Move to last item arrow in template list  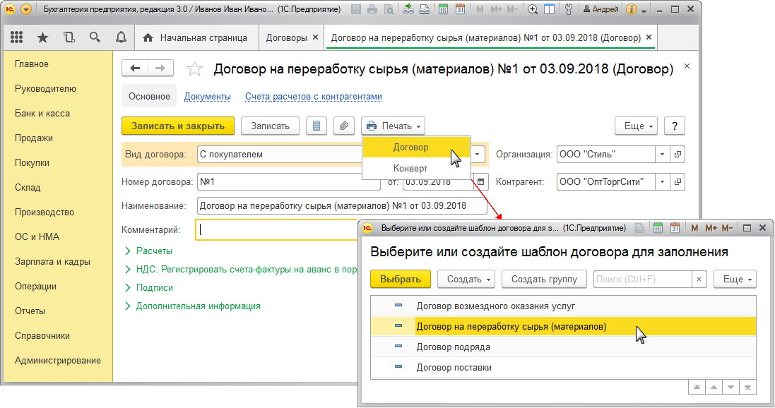tap(748, 388)
